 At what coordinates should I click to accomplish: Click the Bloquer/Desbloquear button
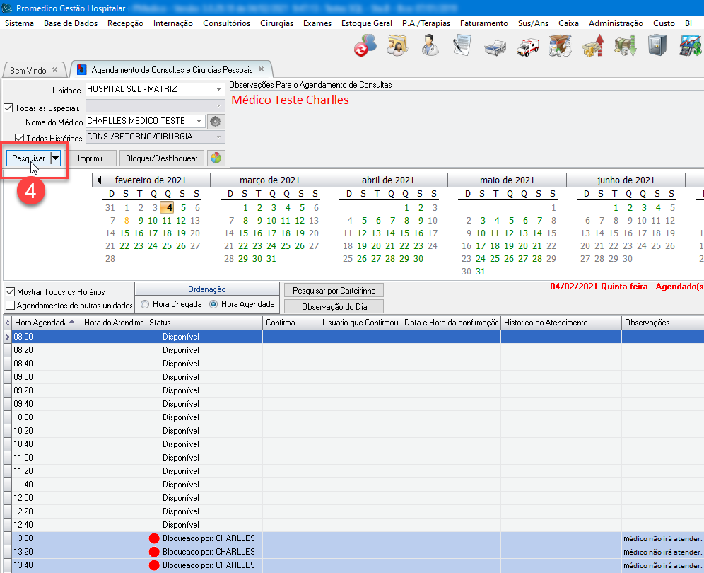pyautogui.click(x=162, y=158)
